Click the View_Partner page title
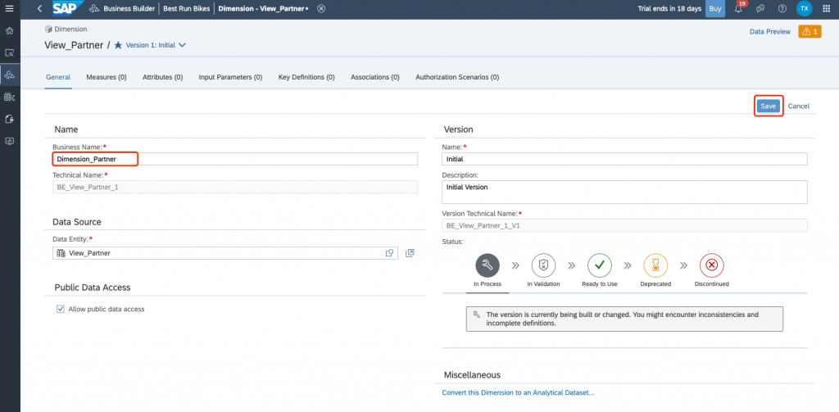Screen dimensions: 839x412 click(x=74, y=45)
